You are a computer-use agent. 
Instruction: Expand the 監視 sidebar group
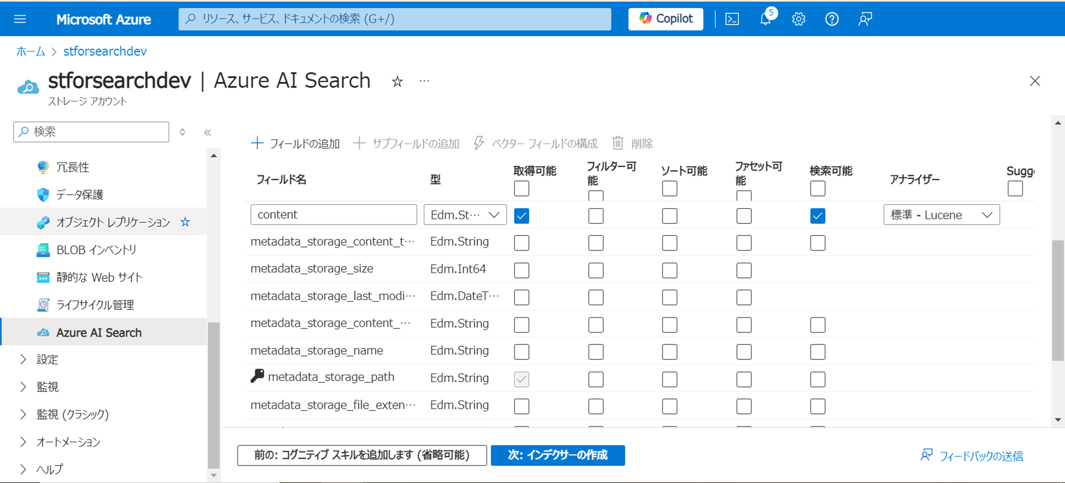23,387
